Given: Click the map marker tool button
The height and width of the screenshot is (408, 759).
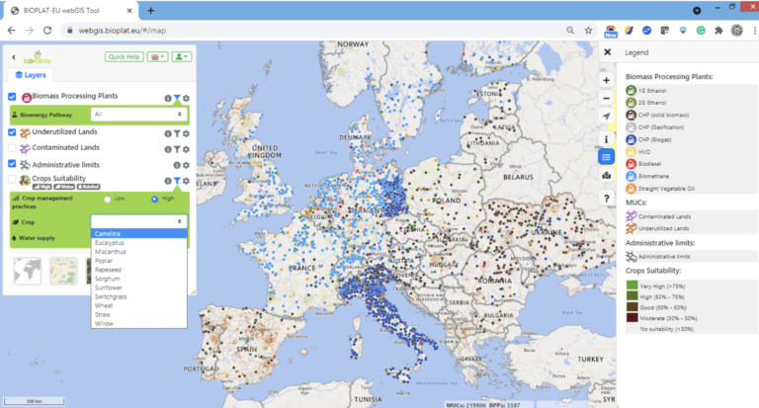Looking at the screenshot, I should click(606, 175).
